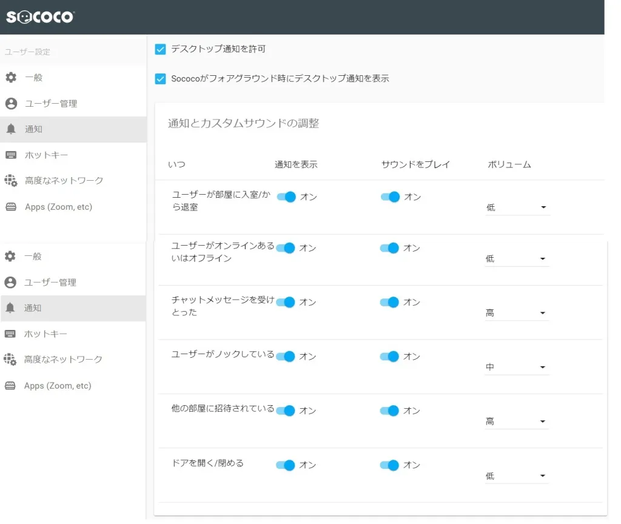Image resolution: width=621 pixels, height=524 pixels.
Task: Change volume dropdown for チャットメッセージを受けとった
Action: tap(517, 314)
